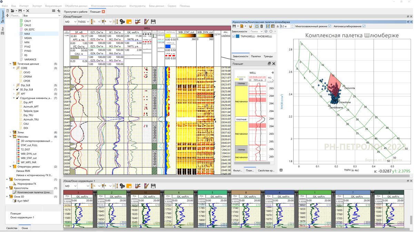Click the orange panel layout icon in Планшет toolbar
Screen dimensions: 414x232
click(x=129, y=22)
